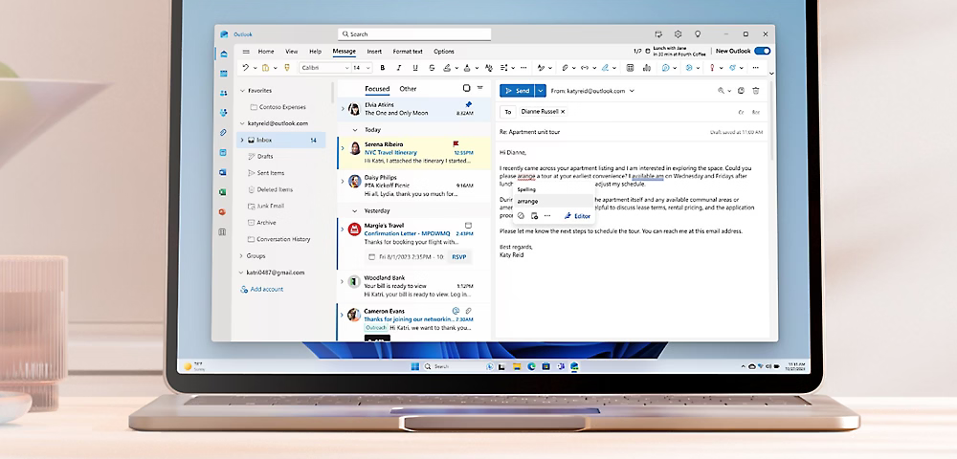Select the spelling suggestion 'arrange'
Viewport: 957px width, 459px height.
[x=552, y=201]
